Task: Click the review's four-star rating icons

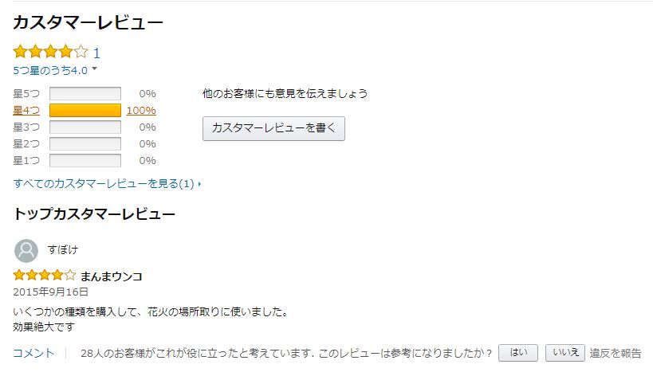Action: click(44, 275)
